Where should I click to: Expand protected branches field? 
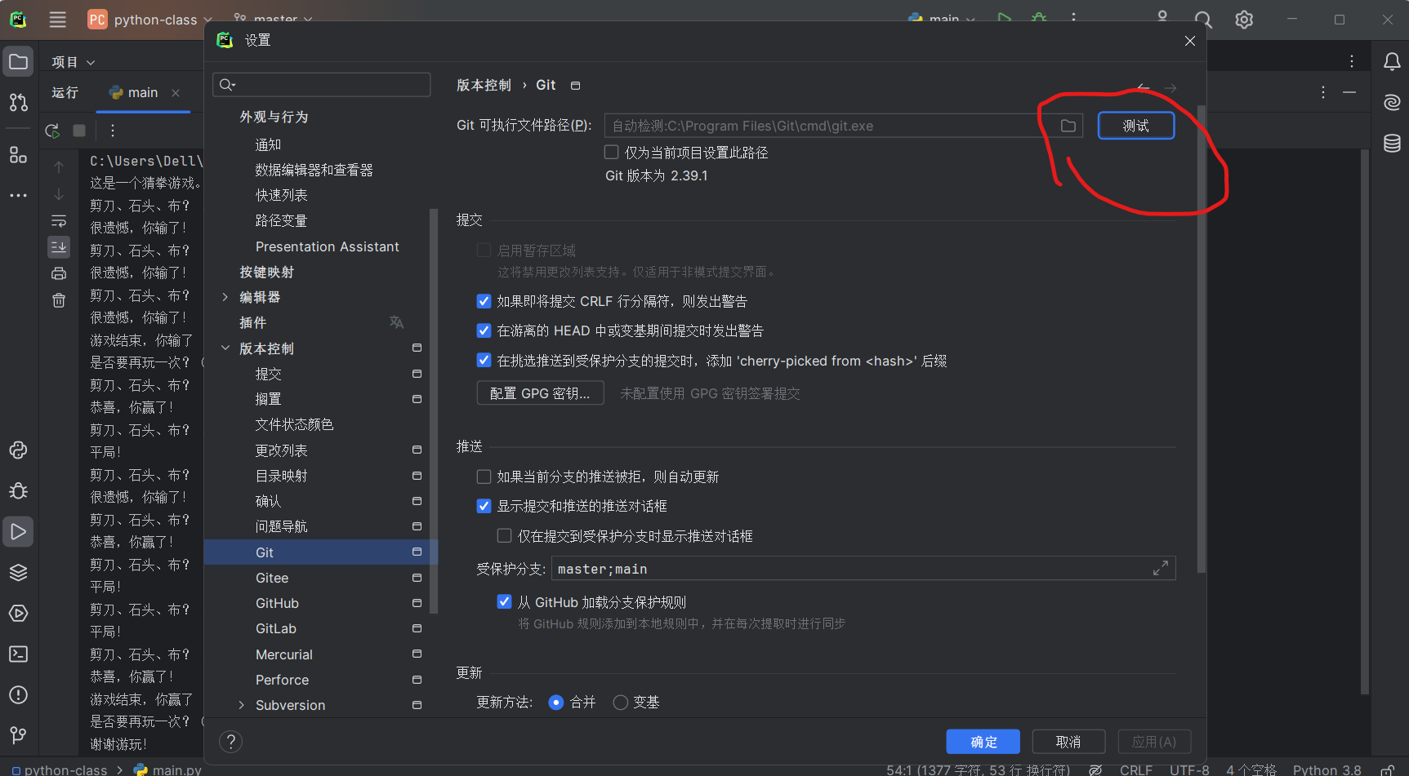click(1160, 569)
